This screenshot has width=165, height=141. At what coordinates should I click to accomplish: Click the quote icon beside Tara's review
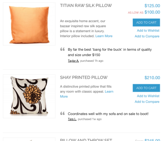click(x=62, y=113)
